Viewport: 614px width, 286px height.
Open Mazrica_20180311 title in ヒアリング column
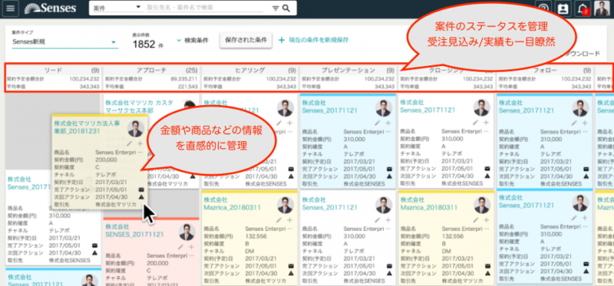[233, 204]
